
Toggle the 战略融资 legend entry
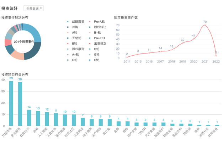pyautogui.click(x=76, y=22)
